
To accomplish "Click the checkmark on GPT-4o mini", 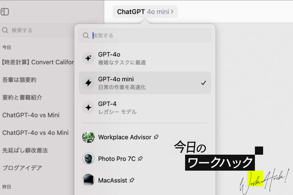I will tap(203, 83).
